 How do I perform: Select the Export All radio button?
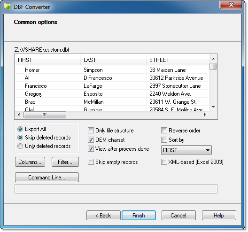[x=20, y=129]
